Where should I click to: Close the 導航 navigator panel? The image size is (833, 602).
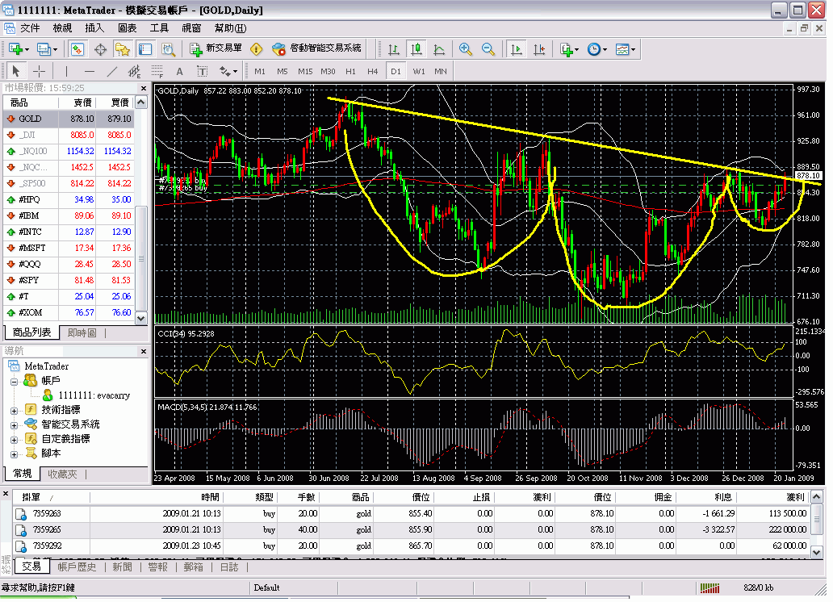144,351
